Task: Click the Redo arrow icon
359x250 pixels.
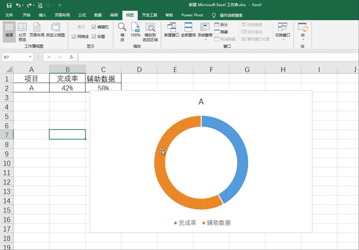Action: (x=29, y=5)
